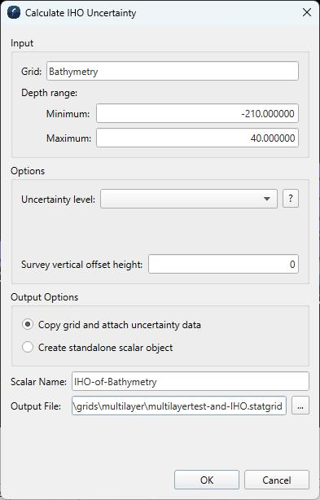Screen dimensions: 320x500
Task: Click the Scalar Name label
Action: click(x=38, y=382)
